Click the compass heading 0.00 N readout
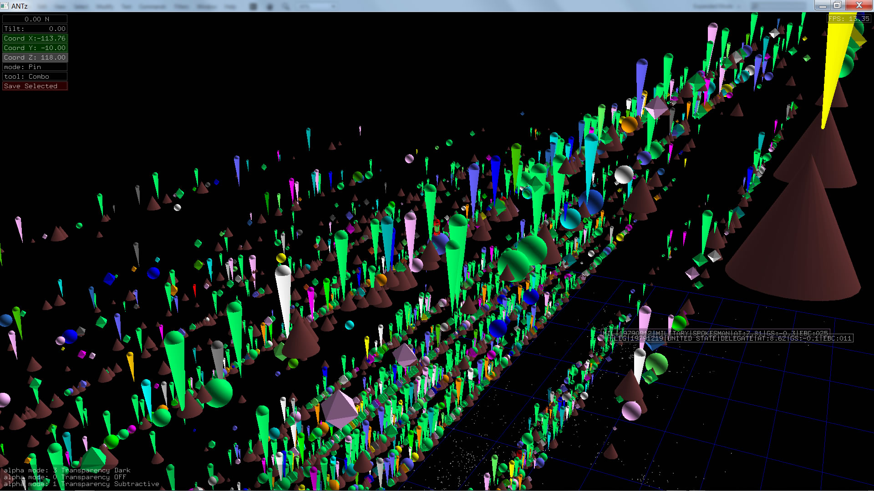The image size is (874, 491). click(35, 19)
